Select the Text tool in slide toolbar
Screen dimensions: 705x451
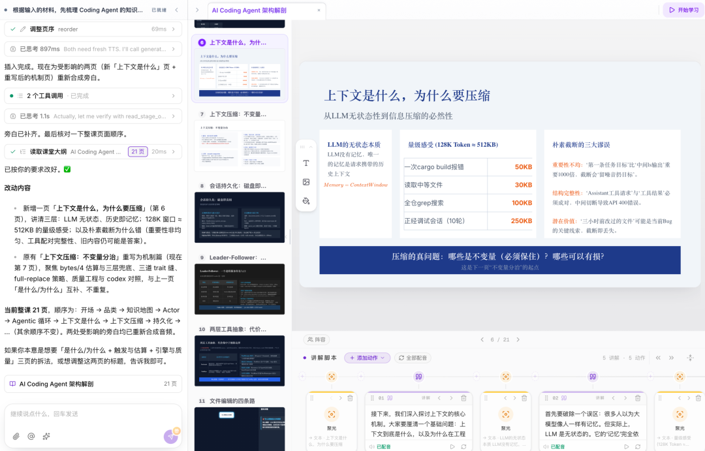pyautogui.click(x=306, y=163)
